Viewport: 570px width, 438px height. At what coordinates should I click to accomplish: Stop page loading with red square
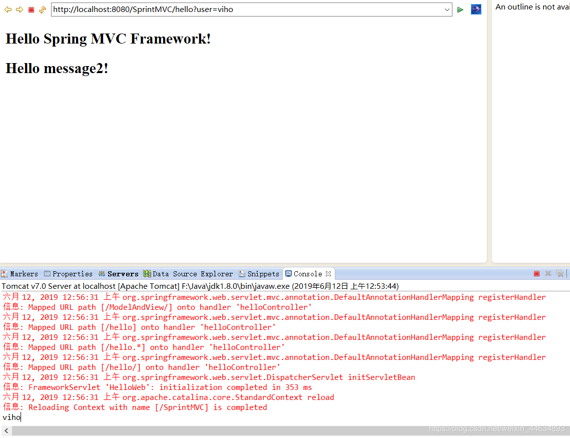pos(31,10)
